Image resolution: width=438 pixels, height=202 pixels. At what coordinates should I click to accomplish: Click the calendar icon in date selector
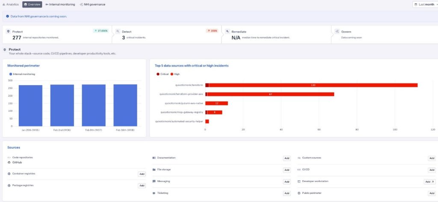[416, 4]
